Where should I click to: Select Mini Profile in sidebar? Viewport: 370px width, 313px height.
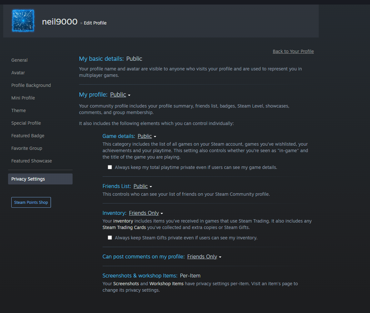23,98
